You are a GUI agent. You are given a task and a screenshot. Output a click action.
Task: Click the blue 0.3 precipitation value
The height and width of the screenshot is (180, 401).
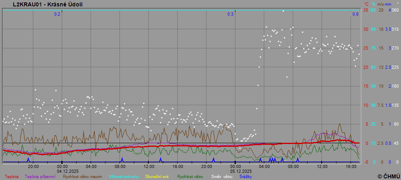pos(231,14)
